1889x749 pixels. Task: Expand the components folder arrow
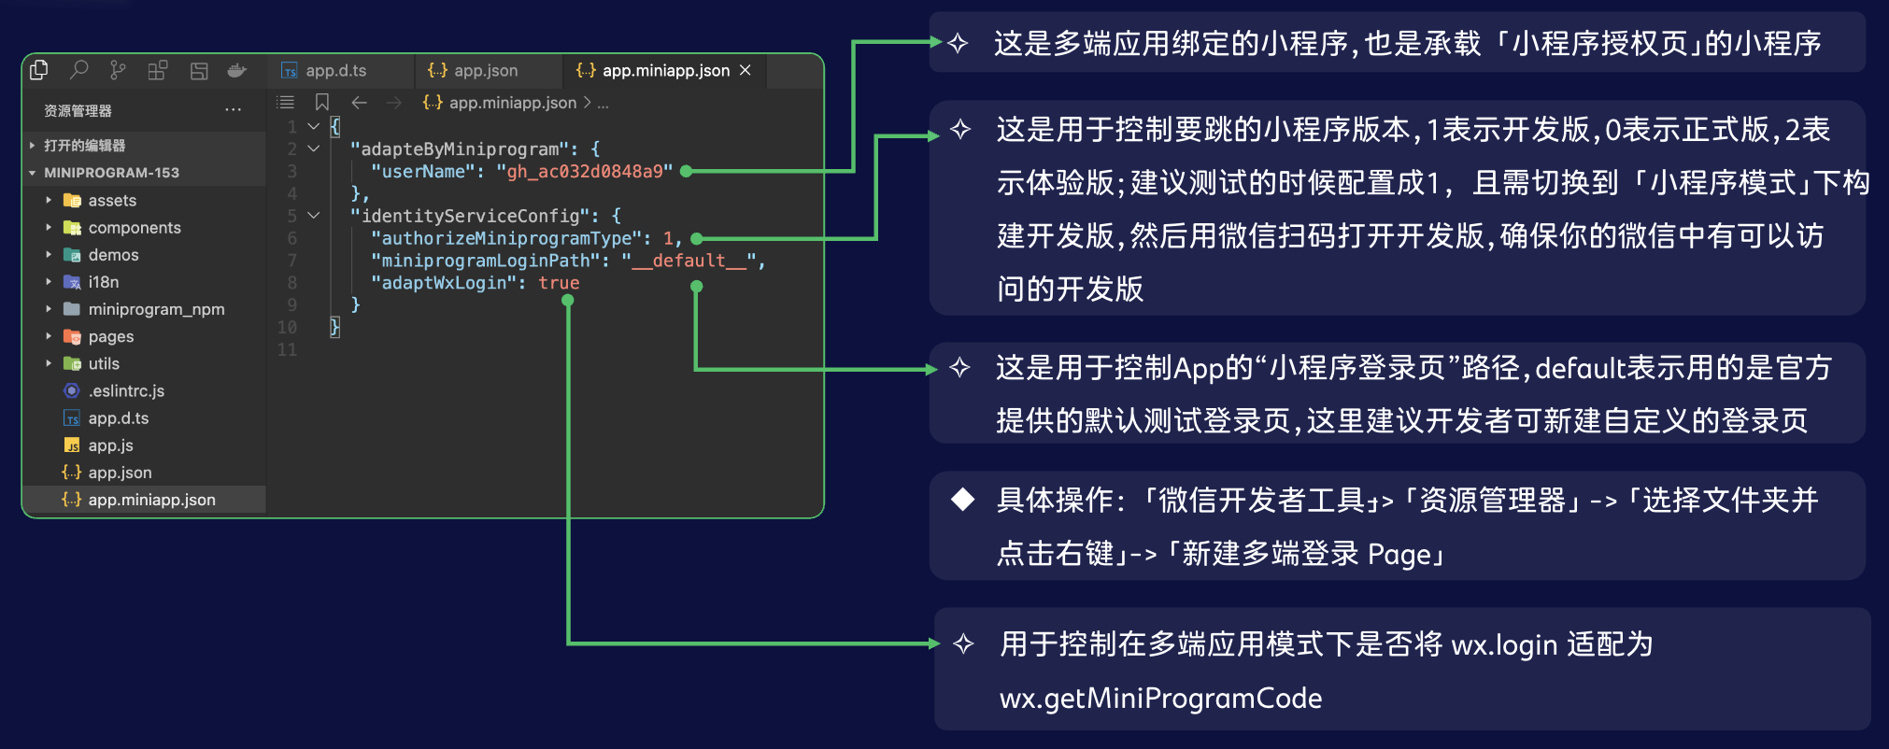tap(49, 227)
